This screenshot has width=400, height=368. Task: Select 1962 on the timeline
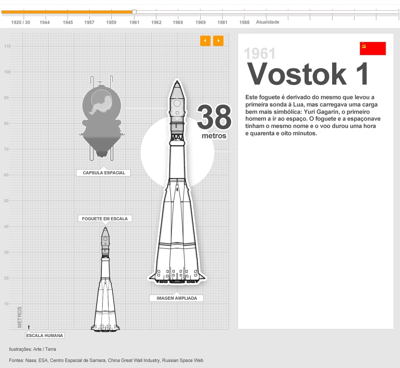pyautogui.click(x=156, y=22)
